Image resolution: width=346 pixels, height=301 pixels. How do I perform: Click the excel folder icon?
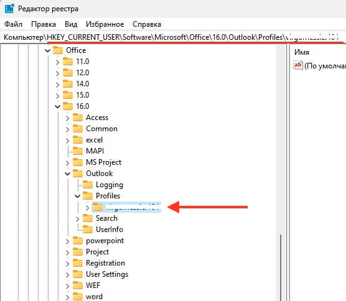pyautogui.click(x=78, y=140)
